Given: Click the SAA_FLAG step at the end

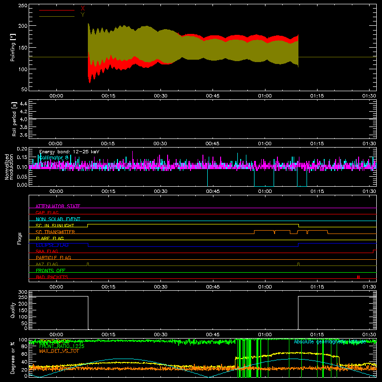Looking at the screenshot, I should [x=375, y=252].
